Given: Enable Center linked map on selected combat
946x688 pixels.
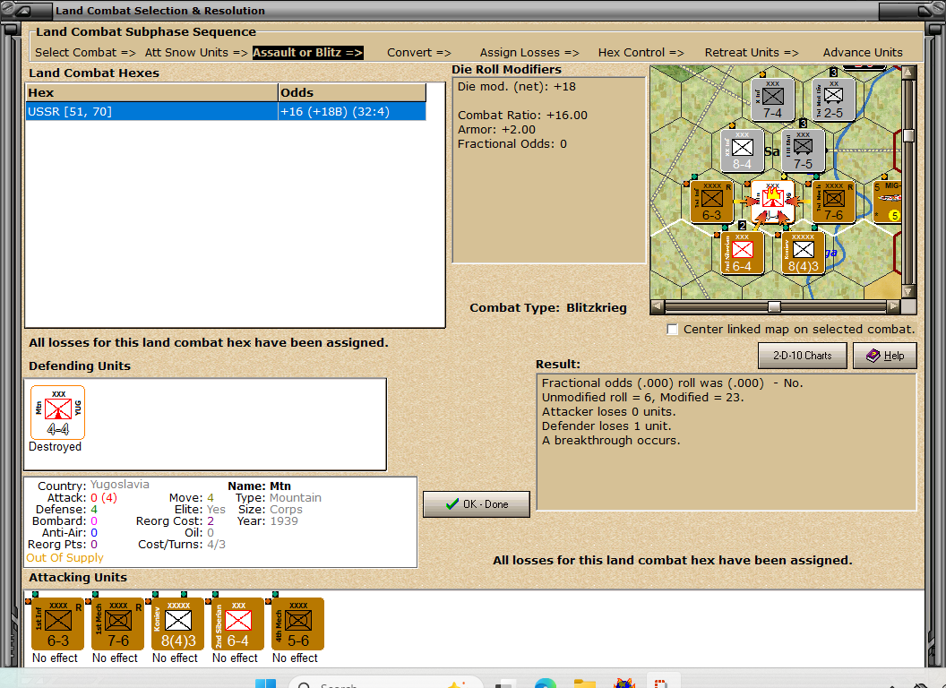Looking at the screenshot, I should (x=673, y=330).
